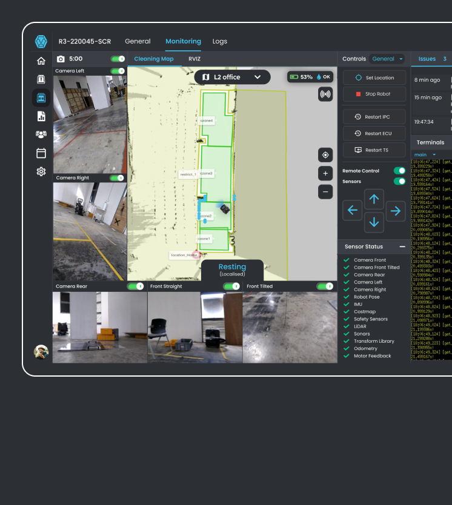The height and width of the screenshot is (505, 452).
Task: Open the Front Straight video feed
Action: 195,327
